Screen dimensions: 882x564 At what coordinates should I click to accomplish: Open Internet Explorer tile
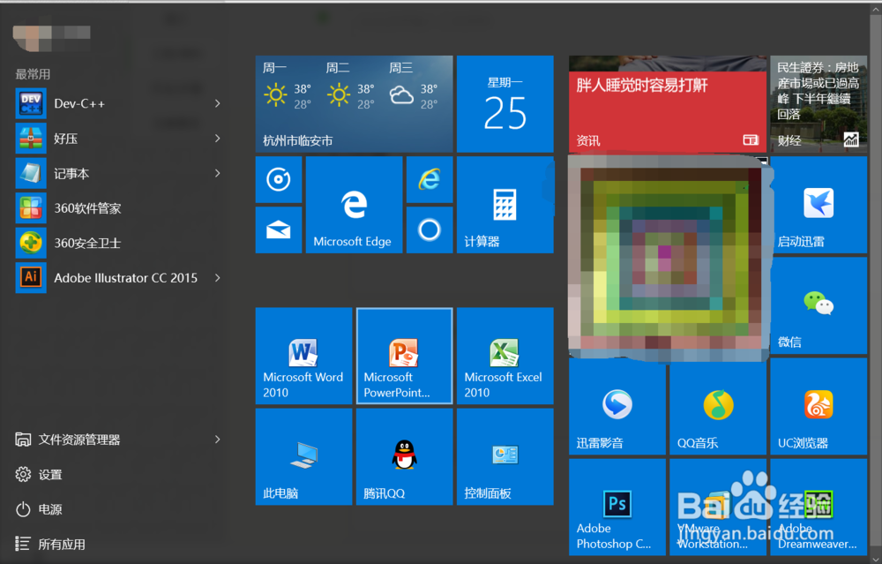pyautogui.click(x=430, y=179)
